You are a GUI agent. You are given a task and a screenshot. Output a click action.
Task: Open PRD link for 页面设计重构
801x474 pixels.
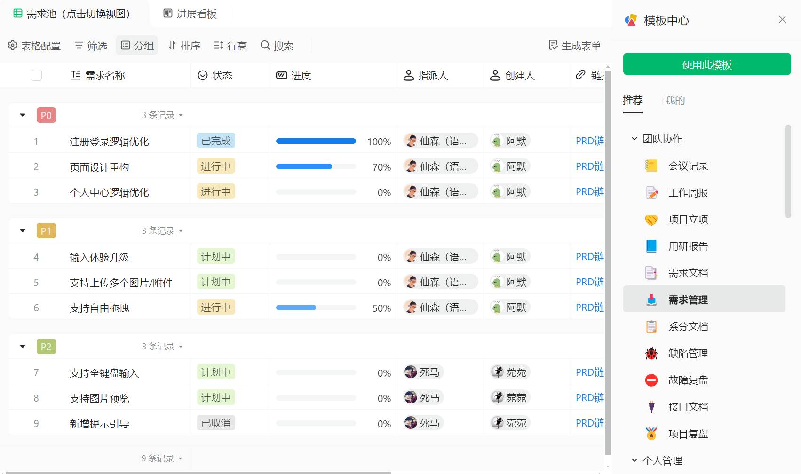(590, 166)
